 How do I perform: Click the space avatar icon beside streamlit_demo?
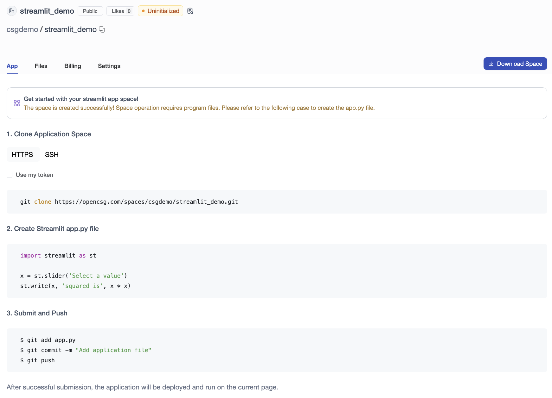[12, 11]
